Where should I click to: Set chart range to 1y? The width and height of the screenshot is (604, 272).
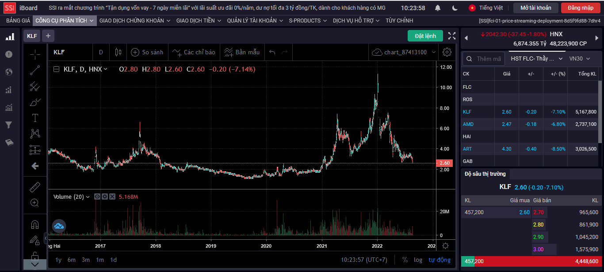pos(58,260)
